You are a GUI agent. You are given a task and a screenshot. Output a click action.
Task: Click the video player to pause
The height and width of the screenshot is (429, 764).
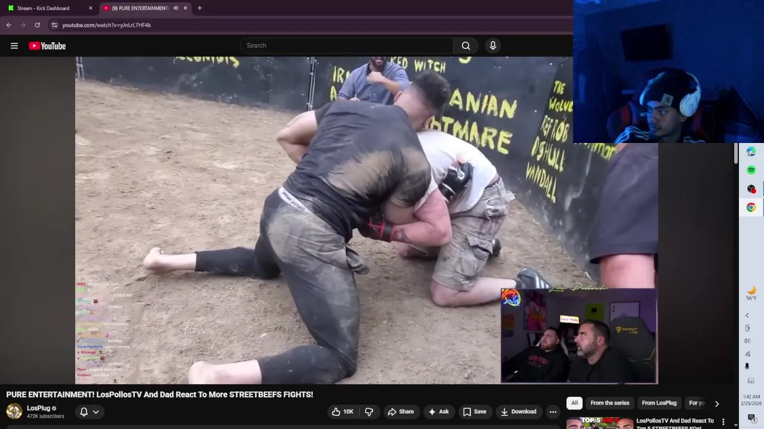click(x=366, y=220)
